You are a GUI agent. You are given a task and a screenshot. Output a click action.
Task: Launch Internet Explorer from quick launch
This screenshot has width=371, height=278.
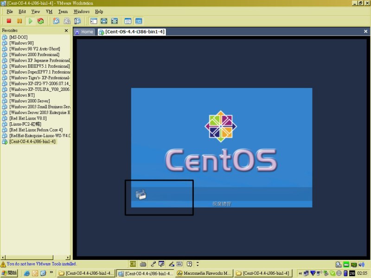click(27, 273)
